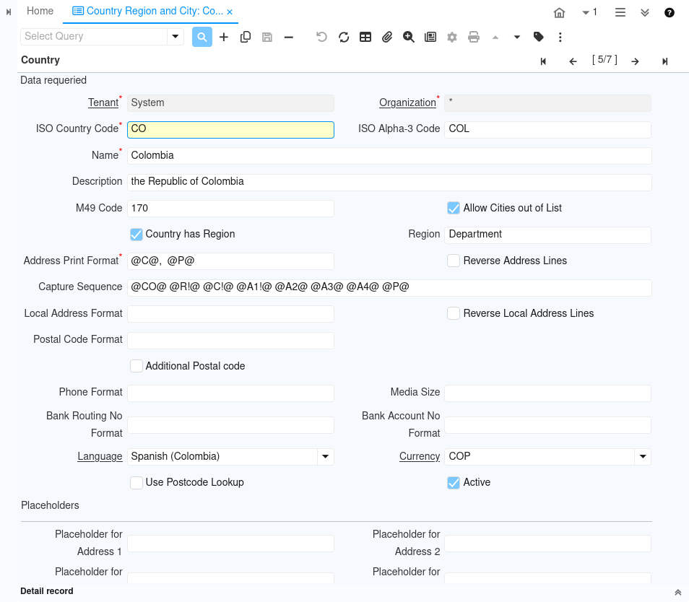This screenshot has width=689, height=602.
Task: Click the Organization label link
Action: [x=407, y=102]
